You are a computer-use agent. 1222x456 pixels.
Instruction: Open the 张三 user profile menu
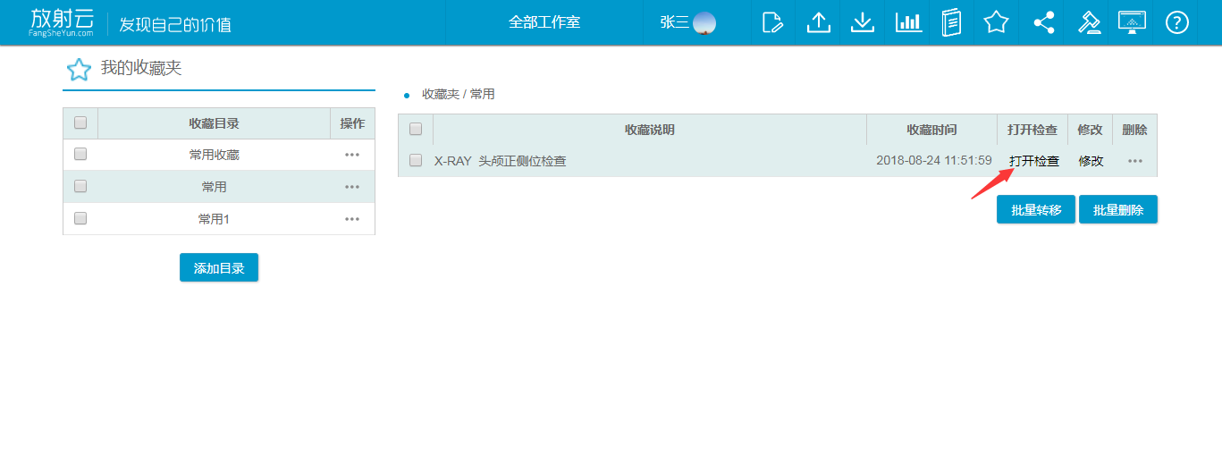[688, 22]
